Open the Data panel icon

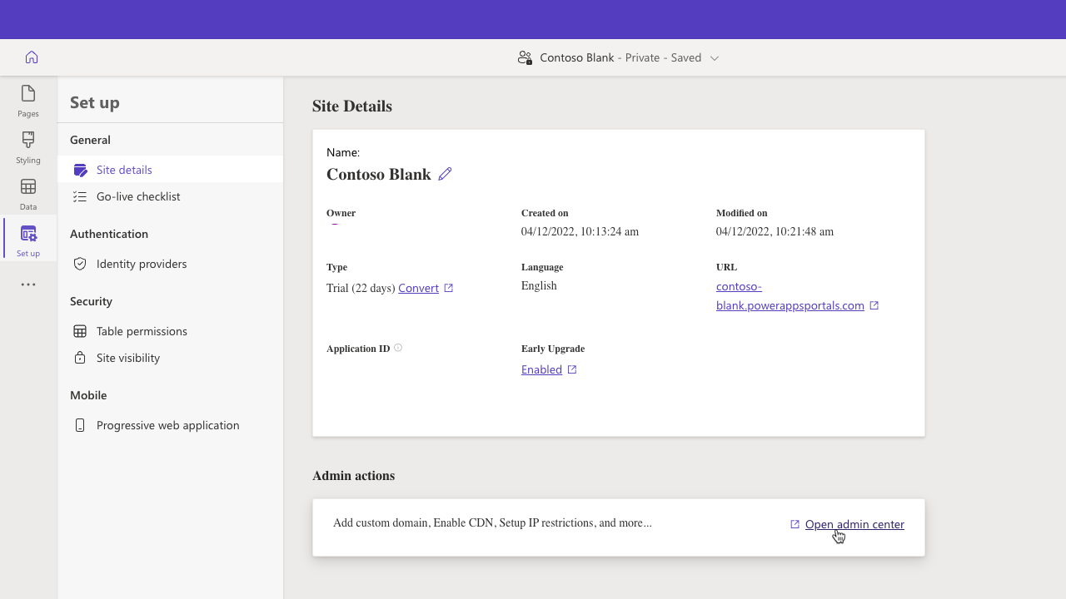[x=27, y=193]
